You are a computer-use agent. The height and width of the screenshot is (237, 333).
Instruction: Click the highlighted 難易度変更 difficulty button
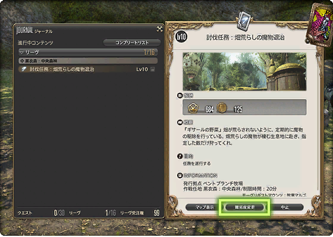tap(244, 207)
